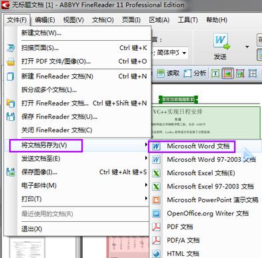Expand the 将文档另存为(V) submenu
This screenshot has height=258, width=262.
tap(77, 146)
